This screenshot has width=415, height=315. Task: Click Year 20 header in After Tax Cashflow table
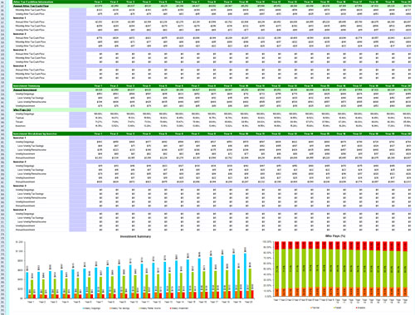coord(406,2)
